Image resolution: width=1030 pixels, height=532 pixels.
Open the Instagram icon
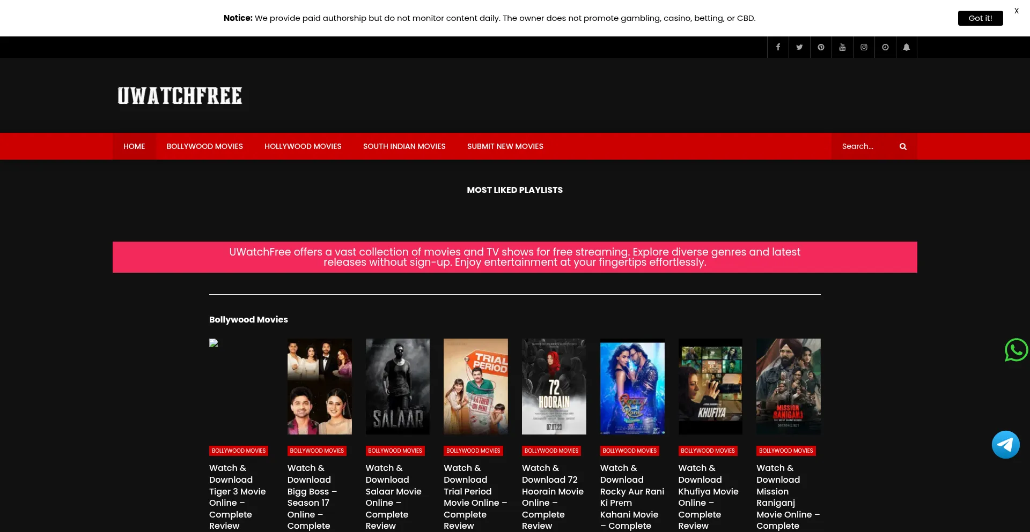pos(864,47)
